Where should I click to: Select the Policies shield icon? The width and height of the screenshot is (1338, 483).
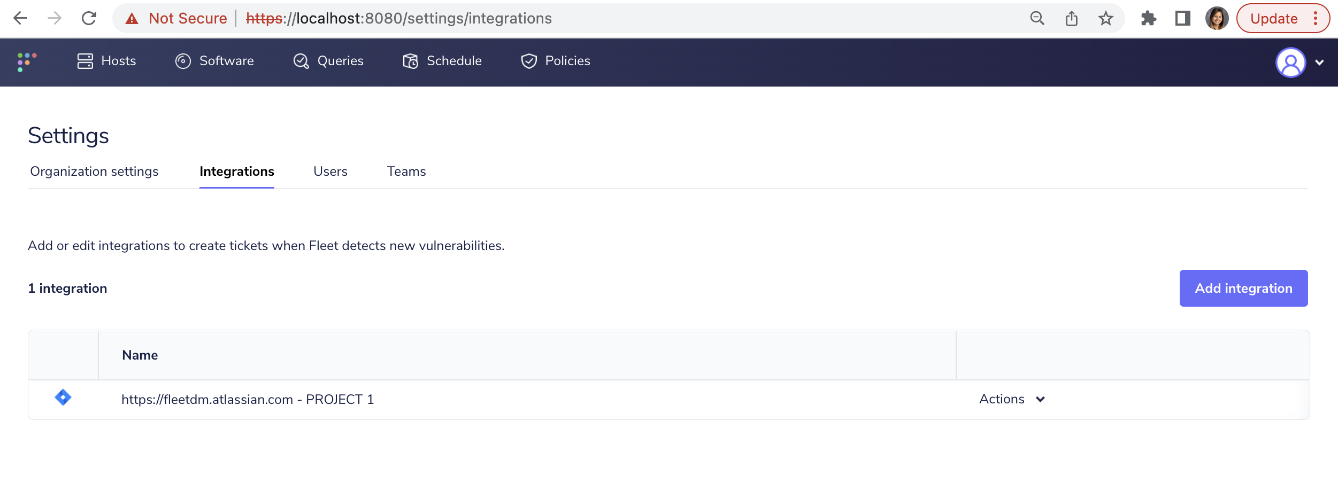(528, 61)
